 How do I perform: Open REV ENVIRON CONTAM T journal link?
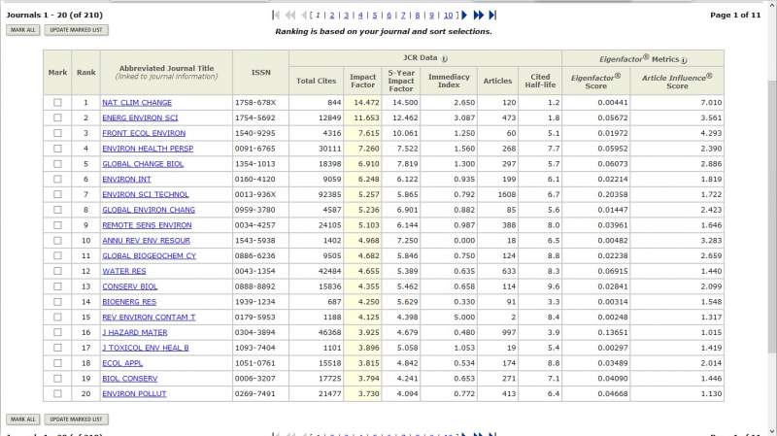[149, 318]
